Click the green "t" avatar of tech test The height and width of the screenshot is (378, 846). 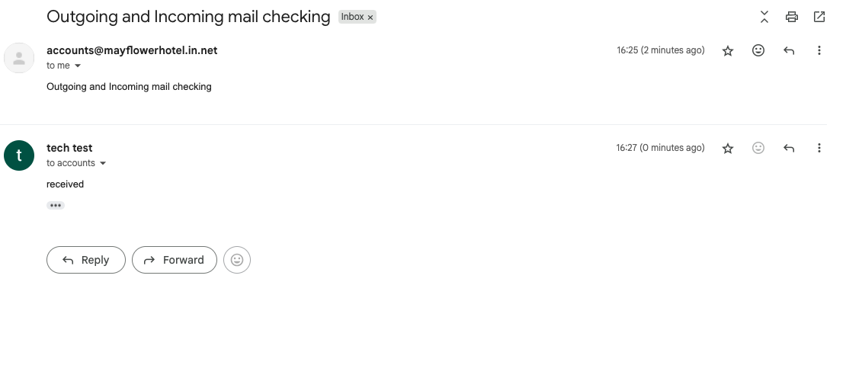pyautogui.click(x=19, y=155)
